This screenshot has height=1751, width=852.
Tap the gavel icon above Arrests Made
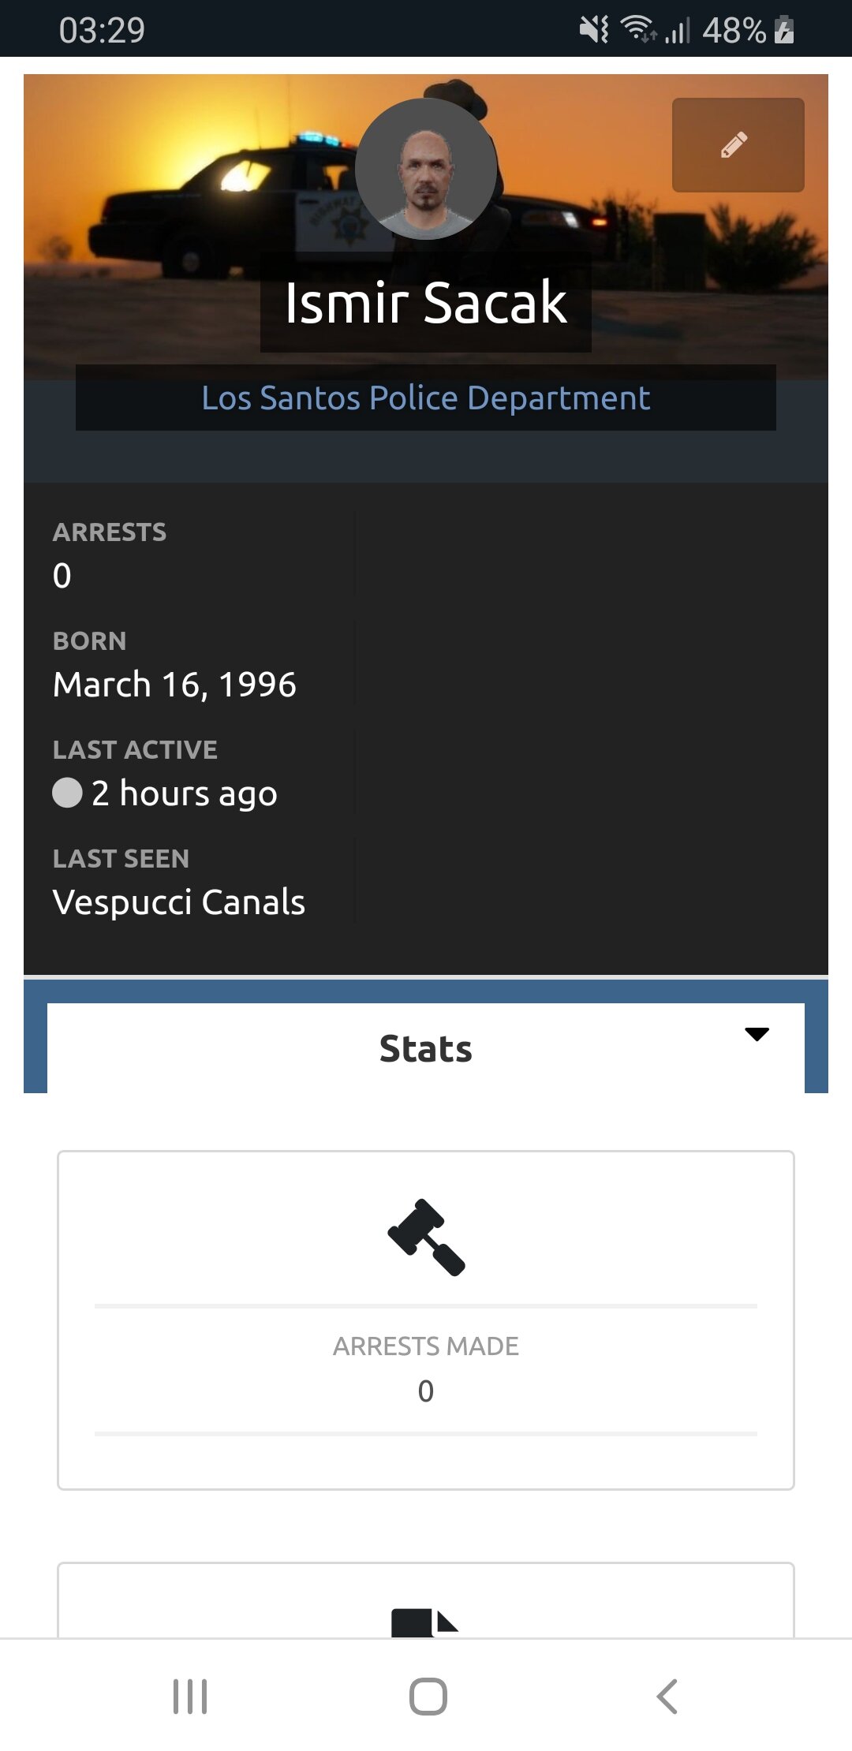pyautogui.click(x=426, y=1237)
